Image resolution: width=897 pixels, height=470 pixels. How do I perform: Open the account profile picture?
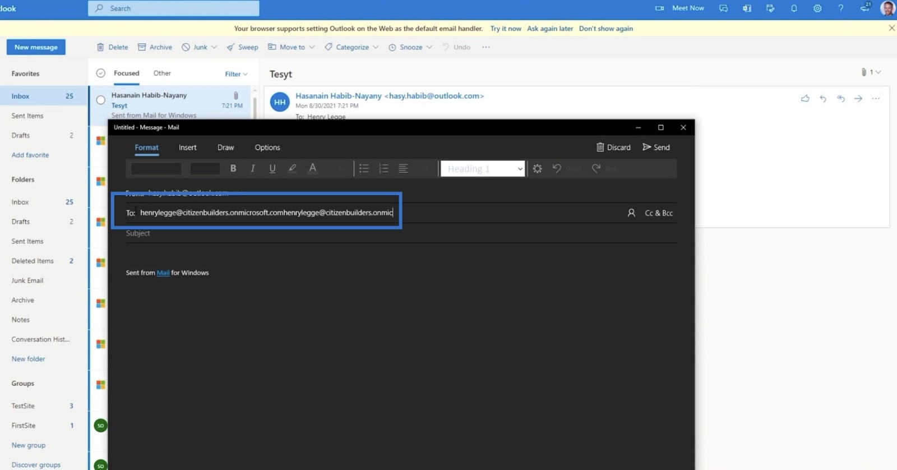887,8
